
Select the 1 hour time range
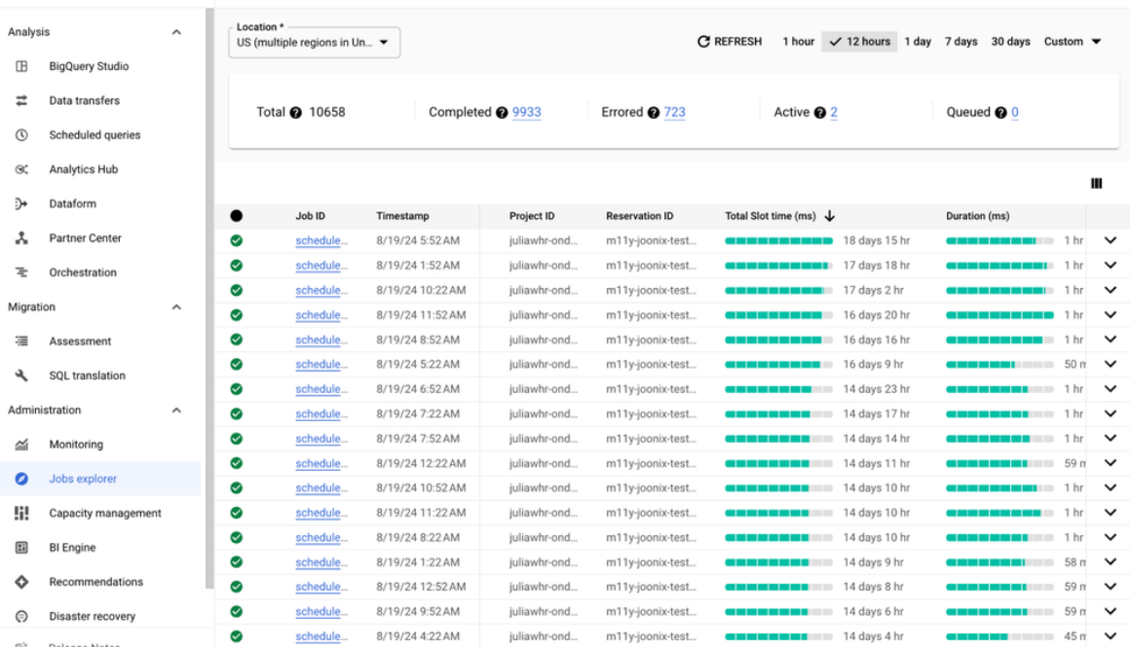(x=798, y=42)
